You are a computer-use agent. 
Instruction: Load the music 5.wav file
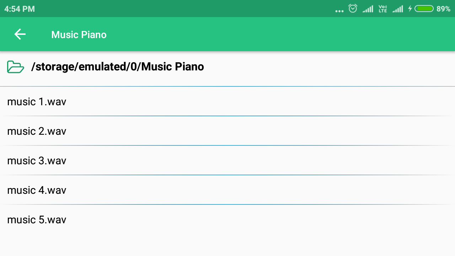tap(37, 220)
